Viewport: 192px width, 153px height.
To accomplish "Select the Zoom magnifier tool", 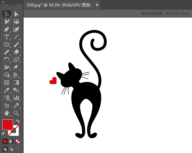I will click(x=16, y=113).
